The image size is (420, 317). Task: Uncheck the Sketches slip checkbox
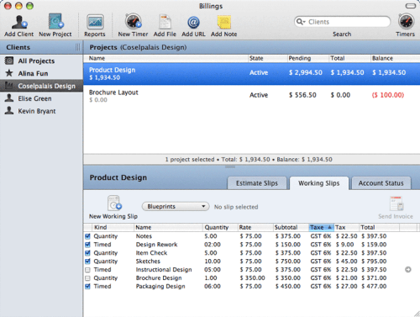[87, 262]
